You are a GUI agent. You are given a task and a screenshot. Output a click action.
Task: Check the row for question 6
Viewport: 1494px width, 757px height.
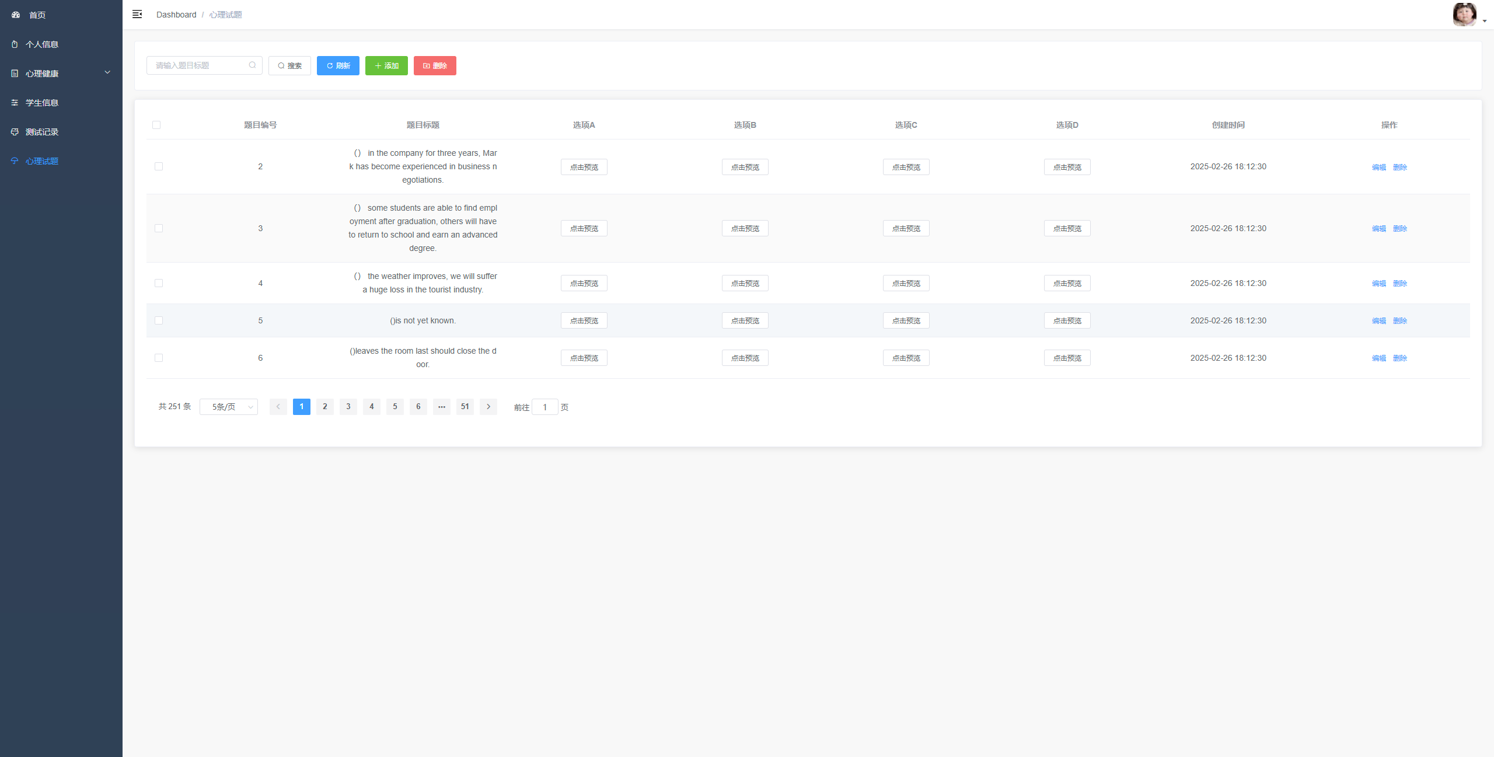pyautogui.click(x=159, y=358)
